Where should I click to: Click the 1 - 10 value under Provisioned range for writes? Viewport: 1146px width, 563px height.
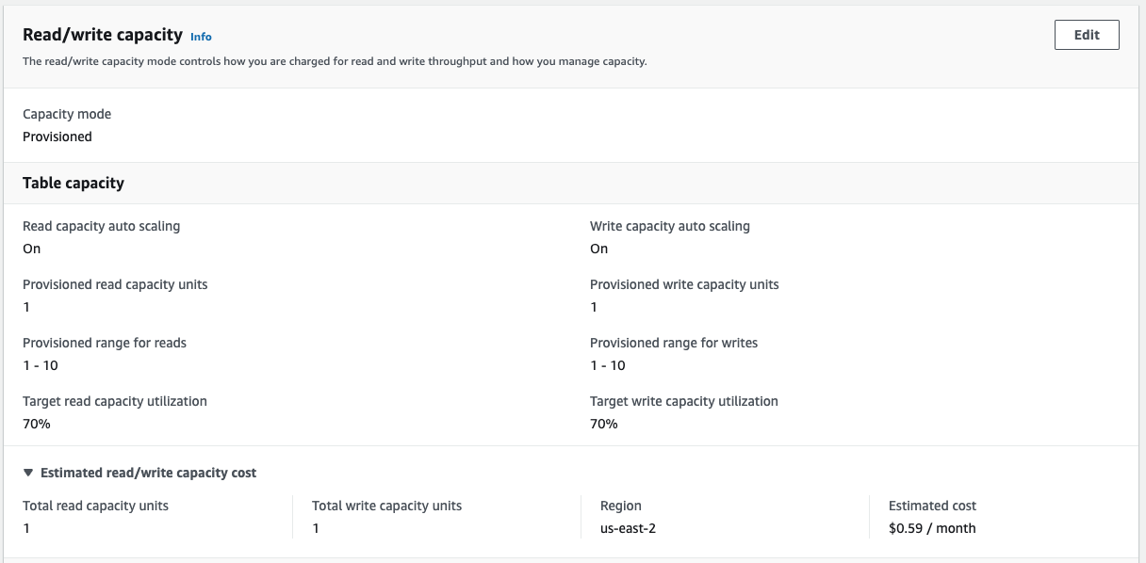(x=608, y=365)
